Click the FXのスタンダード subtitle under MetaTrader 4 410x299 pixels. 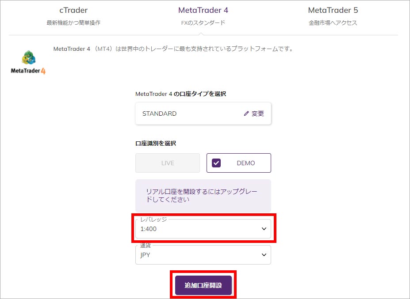[203, 23]
